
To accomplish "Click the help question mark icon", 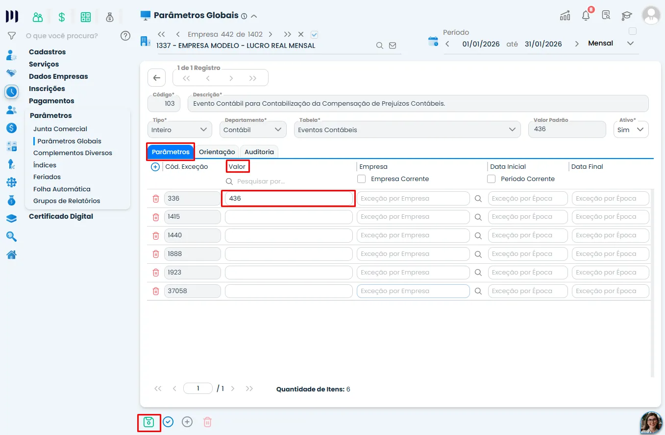I will click(x=125, y=35).
